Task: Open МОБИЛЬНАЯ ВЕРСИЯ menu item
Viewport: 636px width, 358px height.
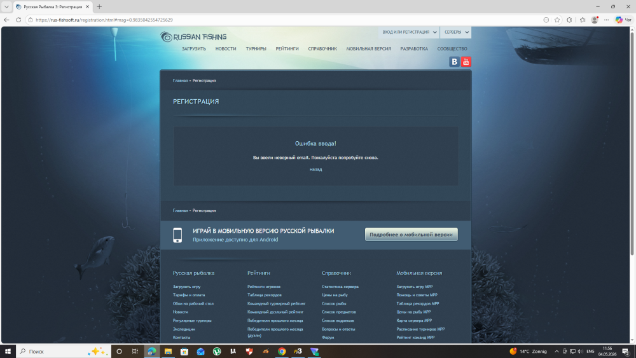Action: coord(368,49)
